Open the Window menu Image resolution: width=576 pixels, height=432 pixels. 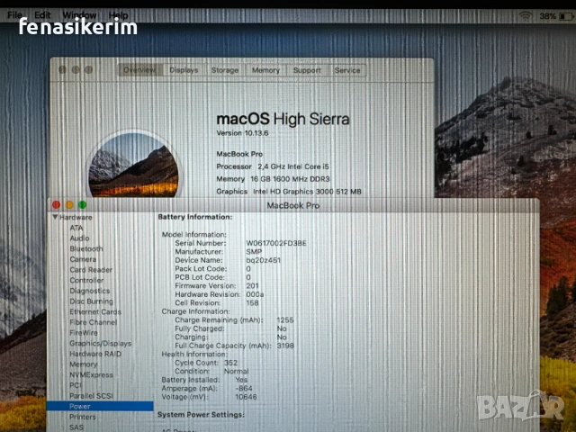click(x=79, y=15)
